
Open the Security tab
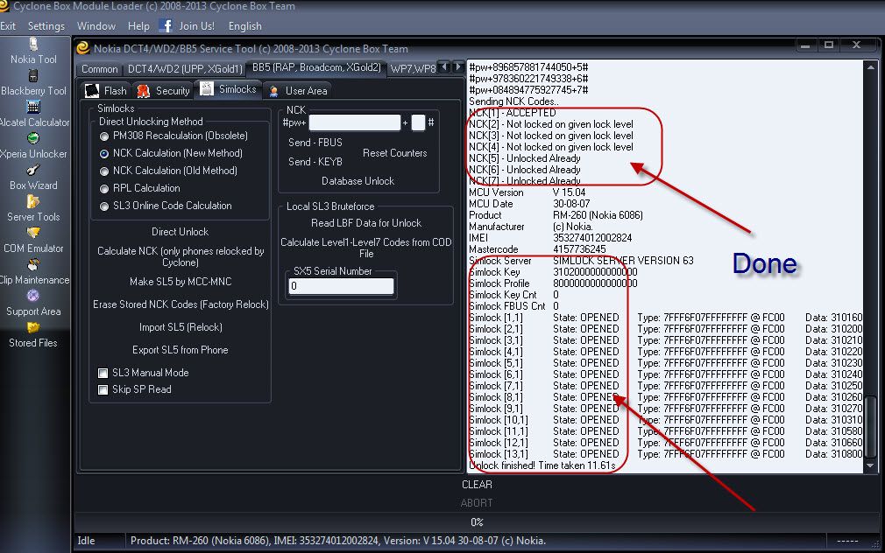164,90
